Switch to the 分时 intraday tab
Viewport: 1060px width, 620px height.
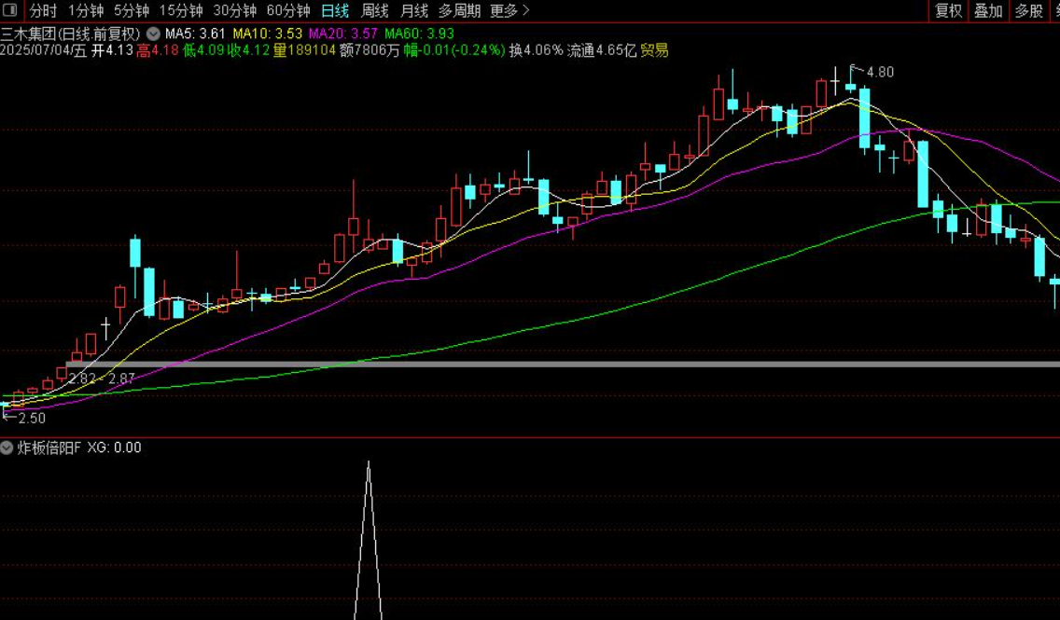click(43, 11)
